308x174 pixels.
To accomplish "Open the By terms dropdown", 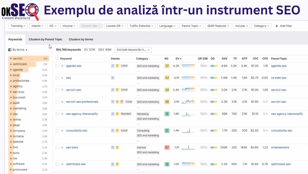I will pos(18,50).
